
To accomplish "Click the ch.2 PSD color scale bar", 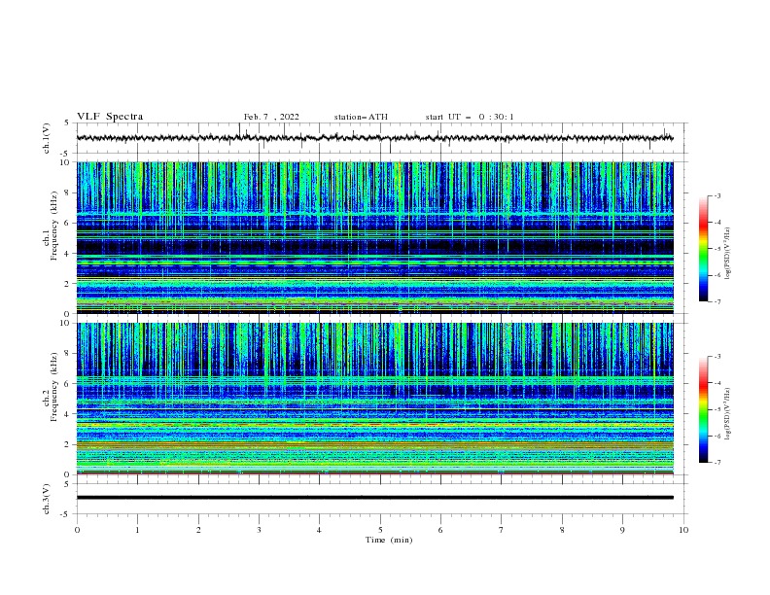I will (x=703, y=409).
